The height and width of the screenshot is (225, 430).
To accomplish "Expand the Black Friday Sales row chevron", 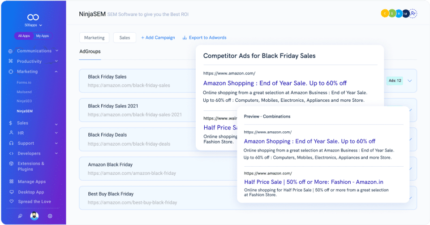I will pos(410,81).
